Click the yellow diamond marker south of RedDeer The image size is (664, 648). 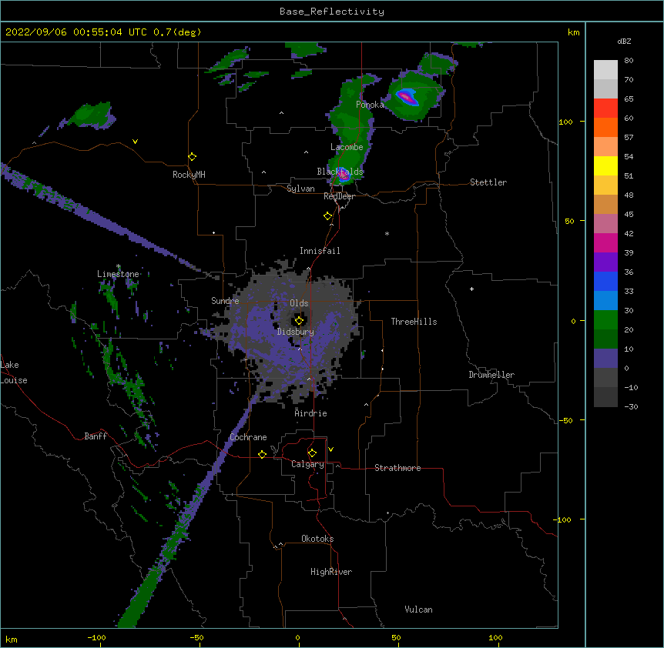[x=328, y=216]
